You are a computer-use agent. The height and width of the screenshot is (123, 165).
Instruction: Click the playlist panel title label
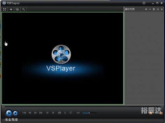click(x=130, y=9)
